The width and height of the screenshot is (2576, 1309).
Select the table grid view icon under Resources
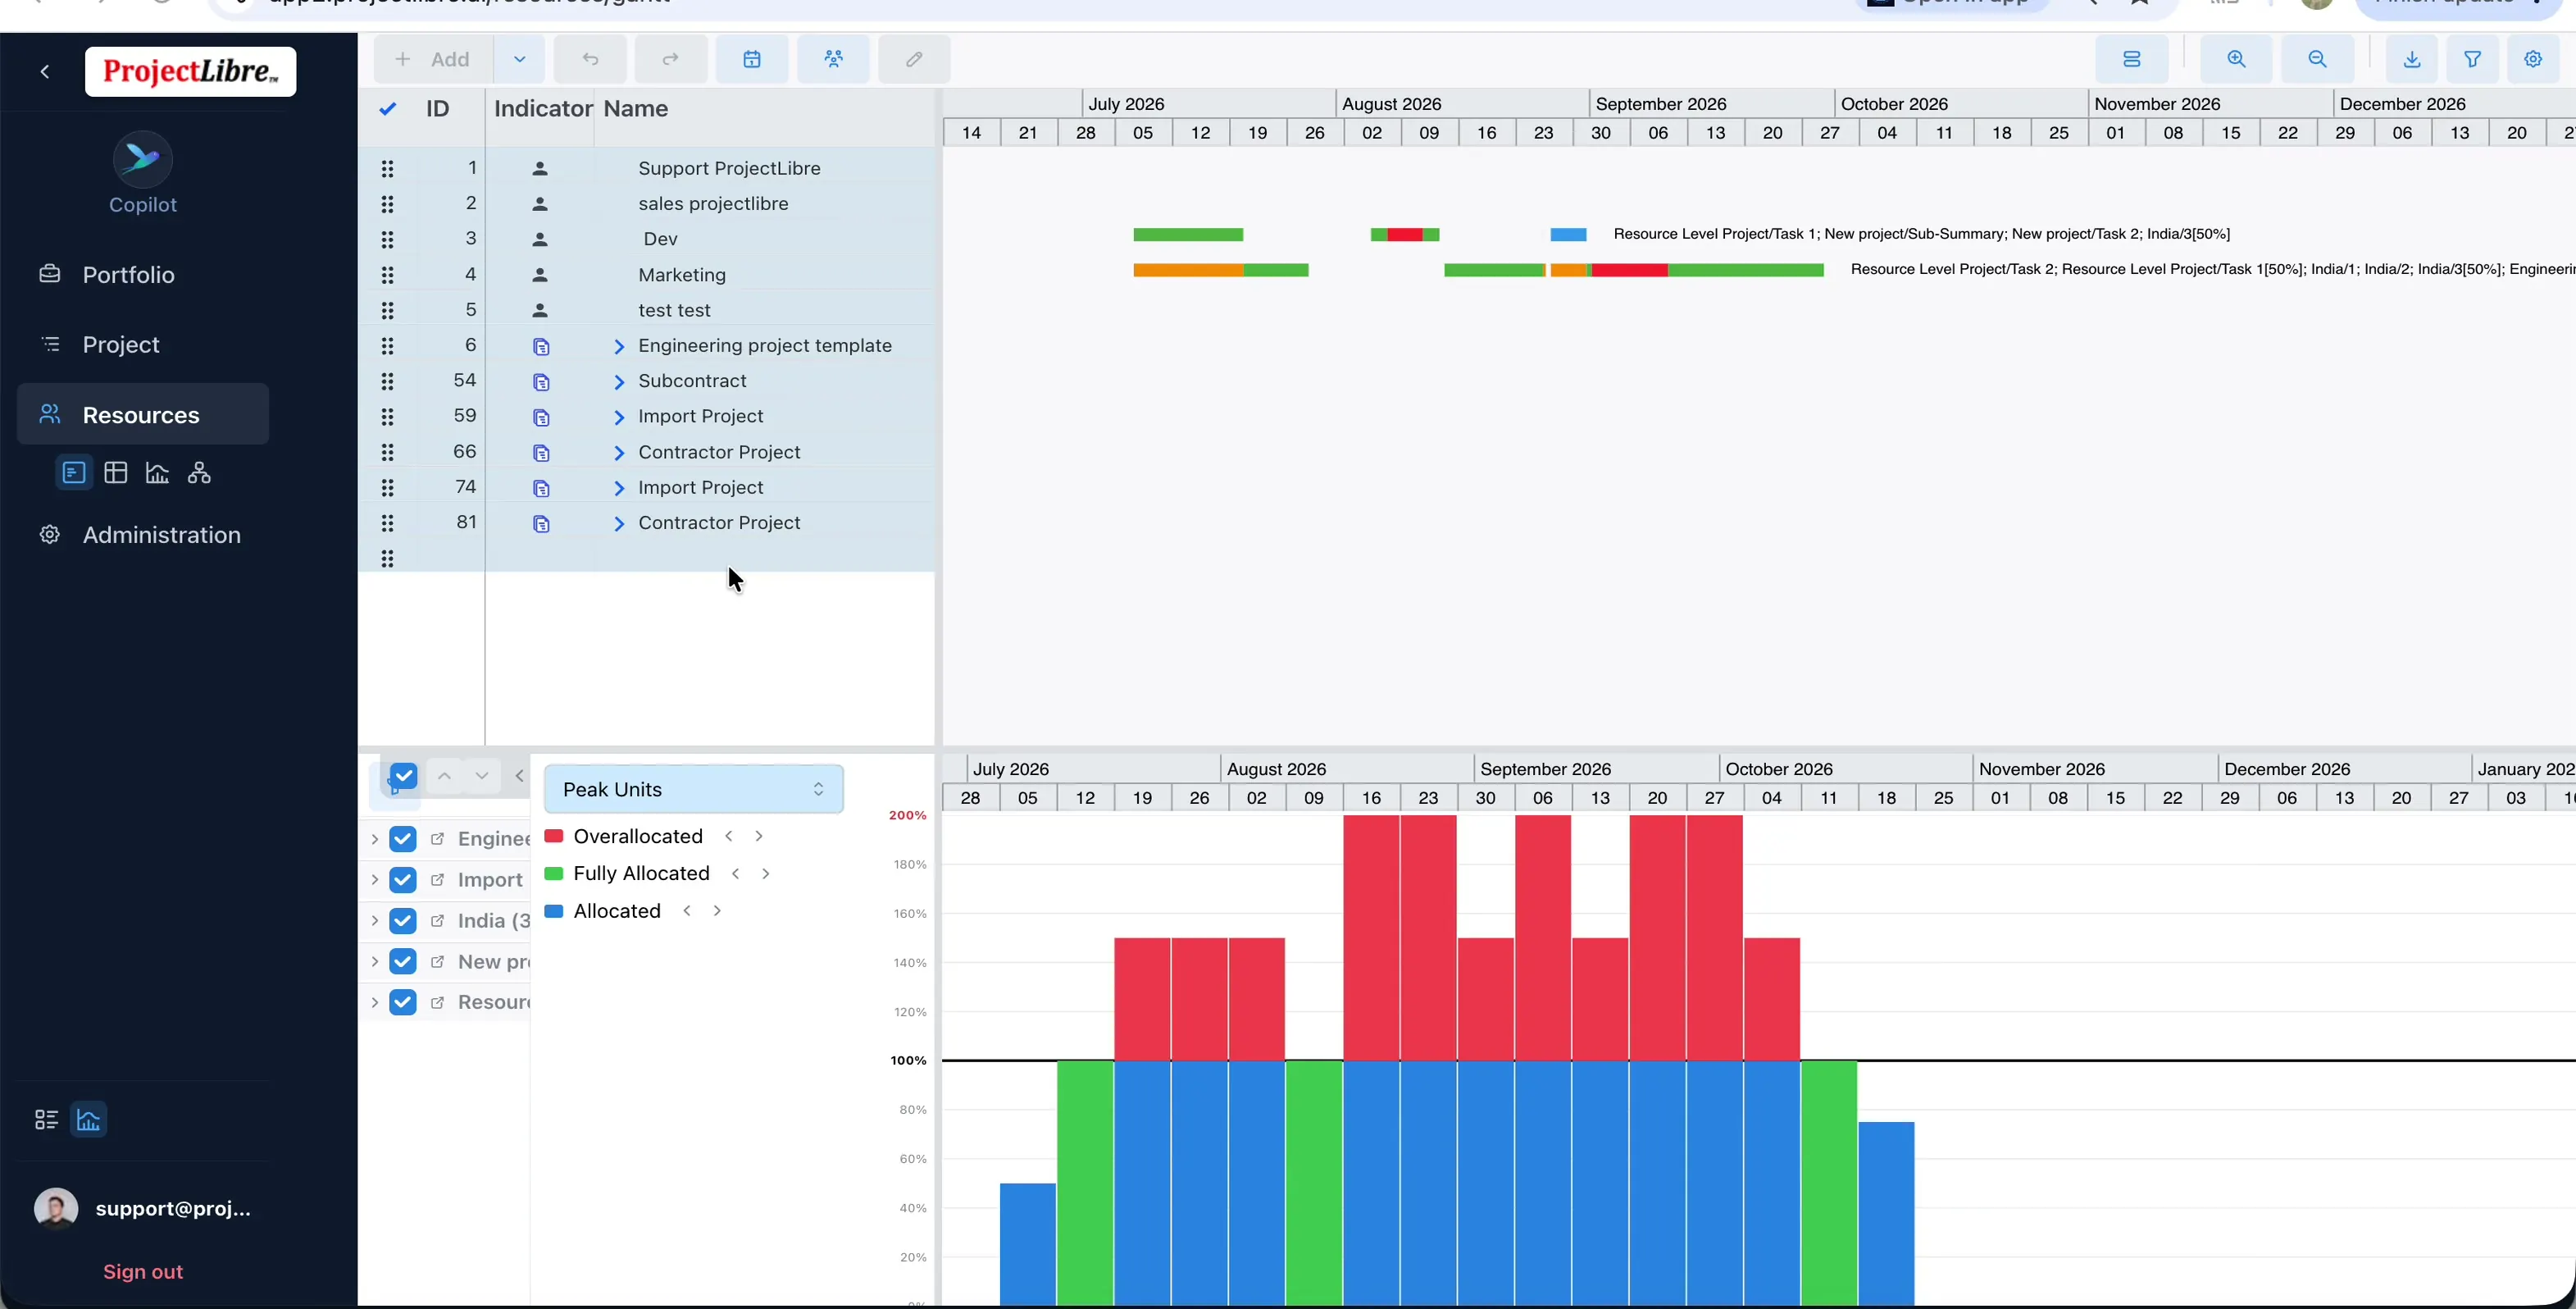[x=116, y=473]
